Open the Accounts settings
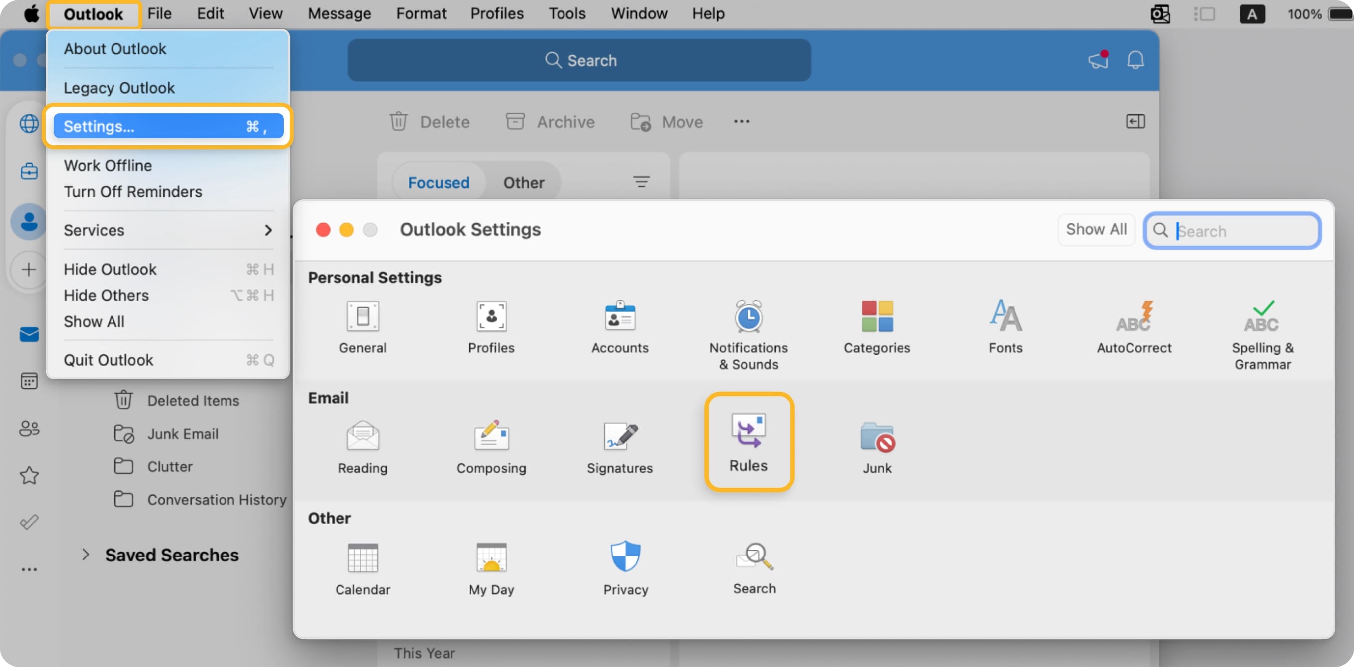This screenshot has width=1354, height=667. point(620,326)
